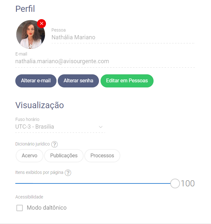Click Nathália Mariano's profile photo
This screenshot has height=224, width=211.
coord(31,34)
